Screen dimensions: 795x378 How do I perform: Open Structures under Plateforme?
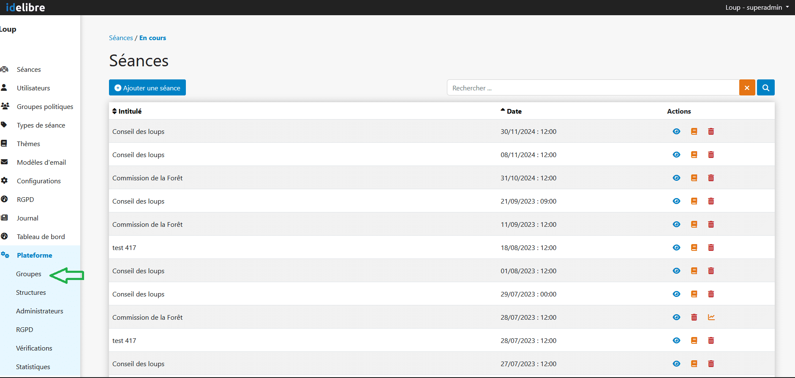pos(31,292)
